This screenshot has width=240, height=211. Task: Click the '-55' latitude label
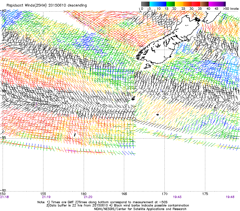3,137
